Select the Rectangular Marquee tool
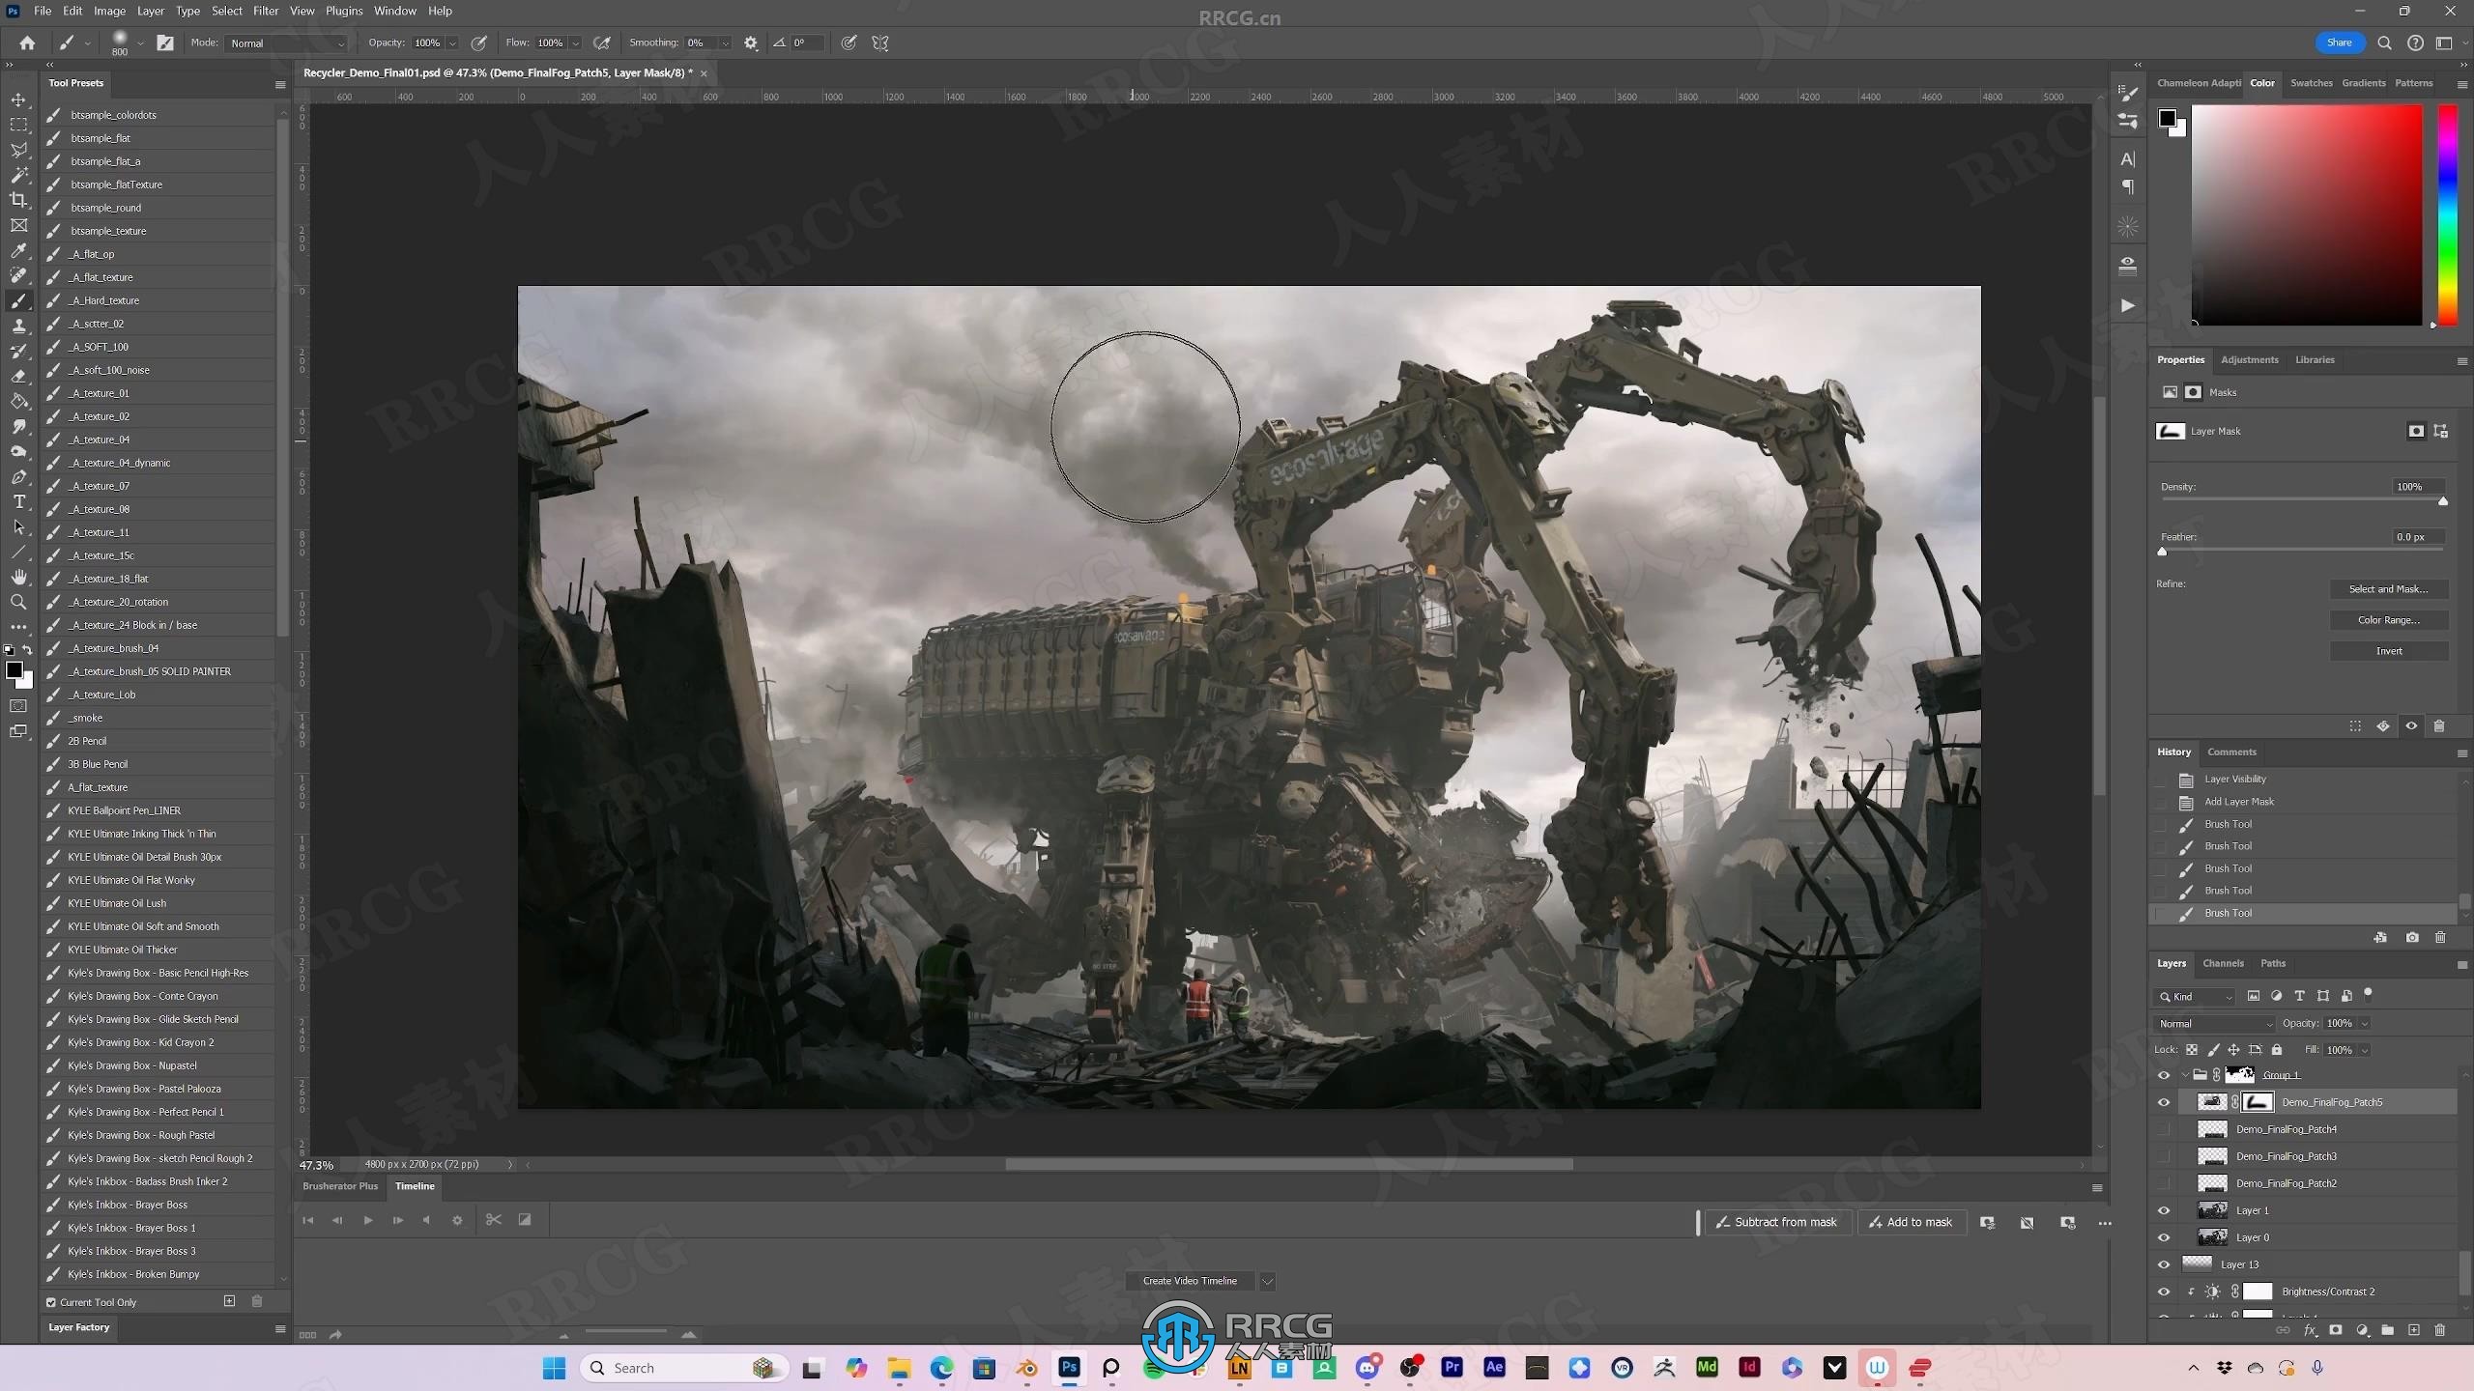The image size is (2474, 1391). tap(18, 125)
